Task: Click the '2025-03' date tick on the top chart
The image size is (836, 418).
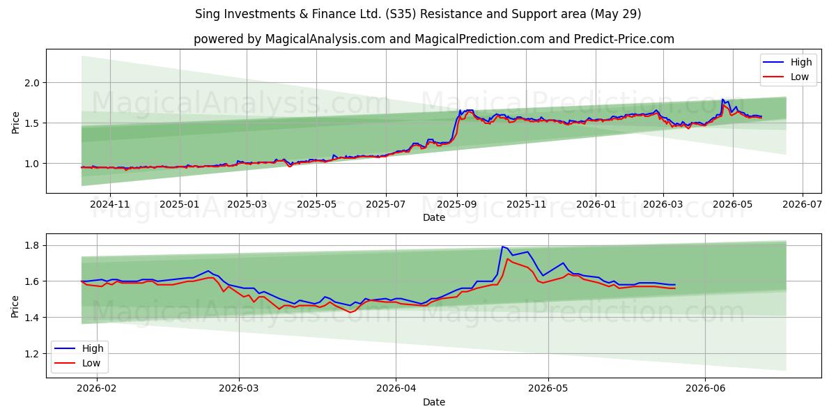Action: [247, 206]
